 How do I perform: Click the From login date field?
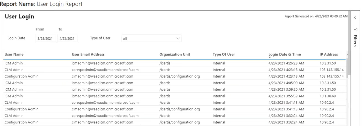45,38
